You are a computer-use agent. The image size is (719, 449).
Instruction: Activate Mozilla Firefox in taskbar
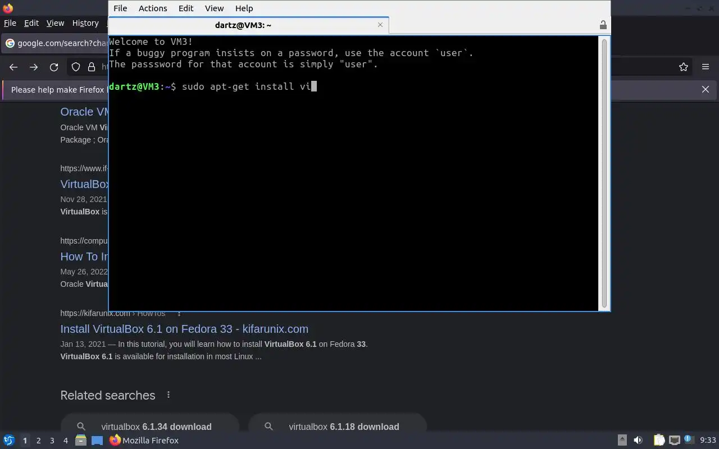click(144, 441)
